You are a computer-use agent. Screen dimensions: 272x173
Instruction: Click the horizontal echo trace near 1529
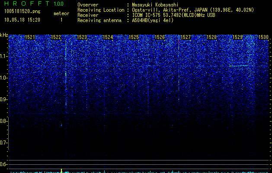click(x=239, y=66)
